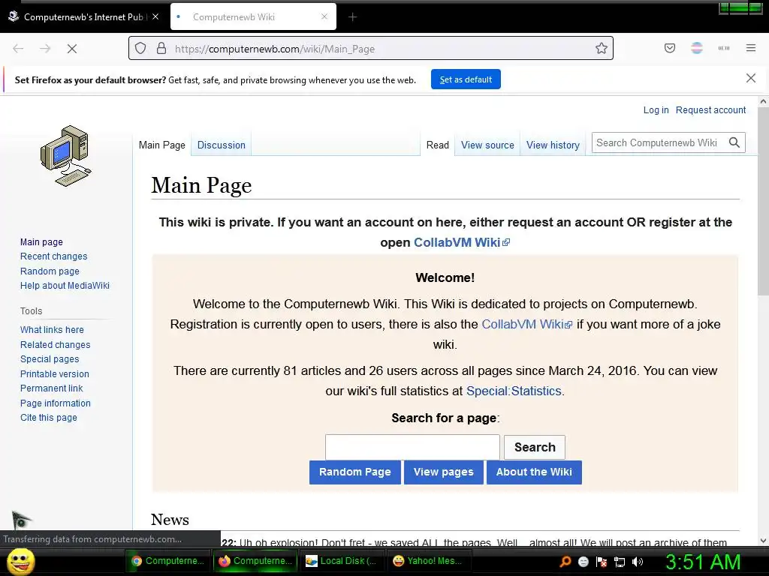Screen dimensions: 769x576
Task: Select the Main Page tab
Action: point(162,145)
